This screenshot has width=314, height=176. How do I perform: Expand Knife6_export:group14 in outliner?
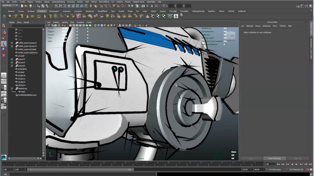12,46
